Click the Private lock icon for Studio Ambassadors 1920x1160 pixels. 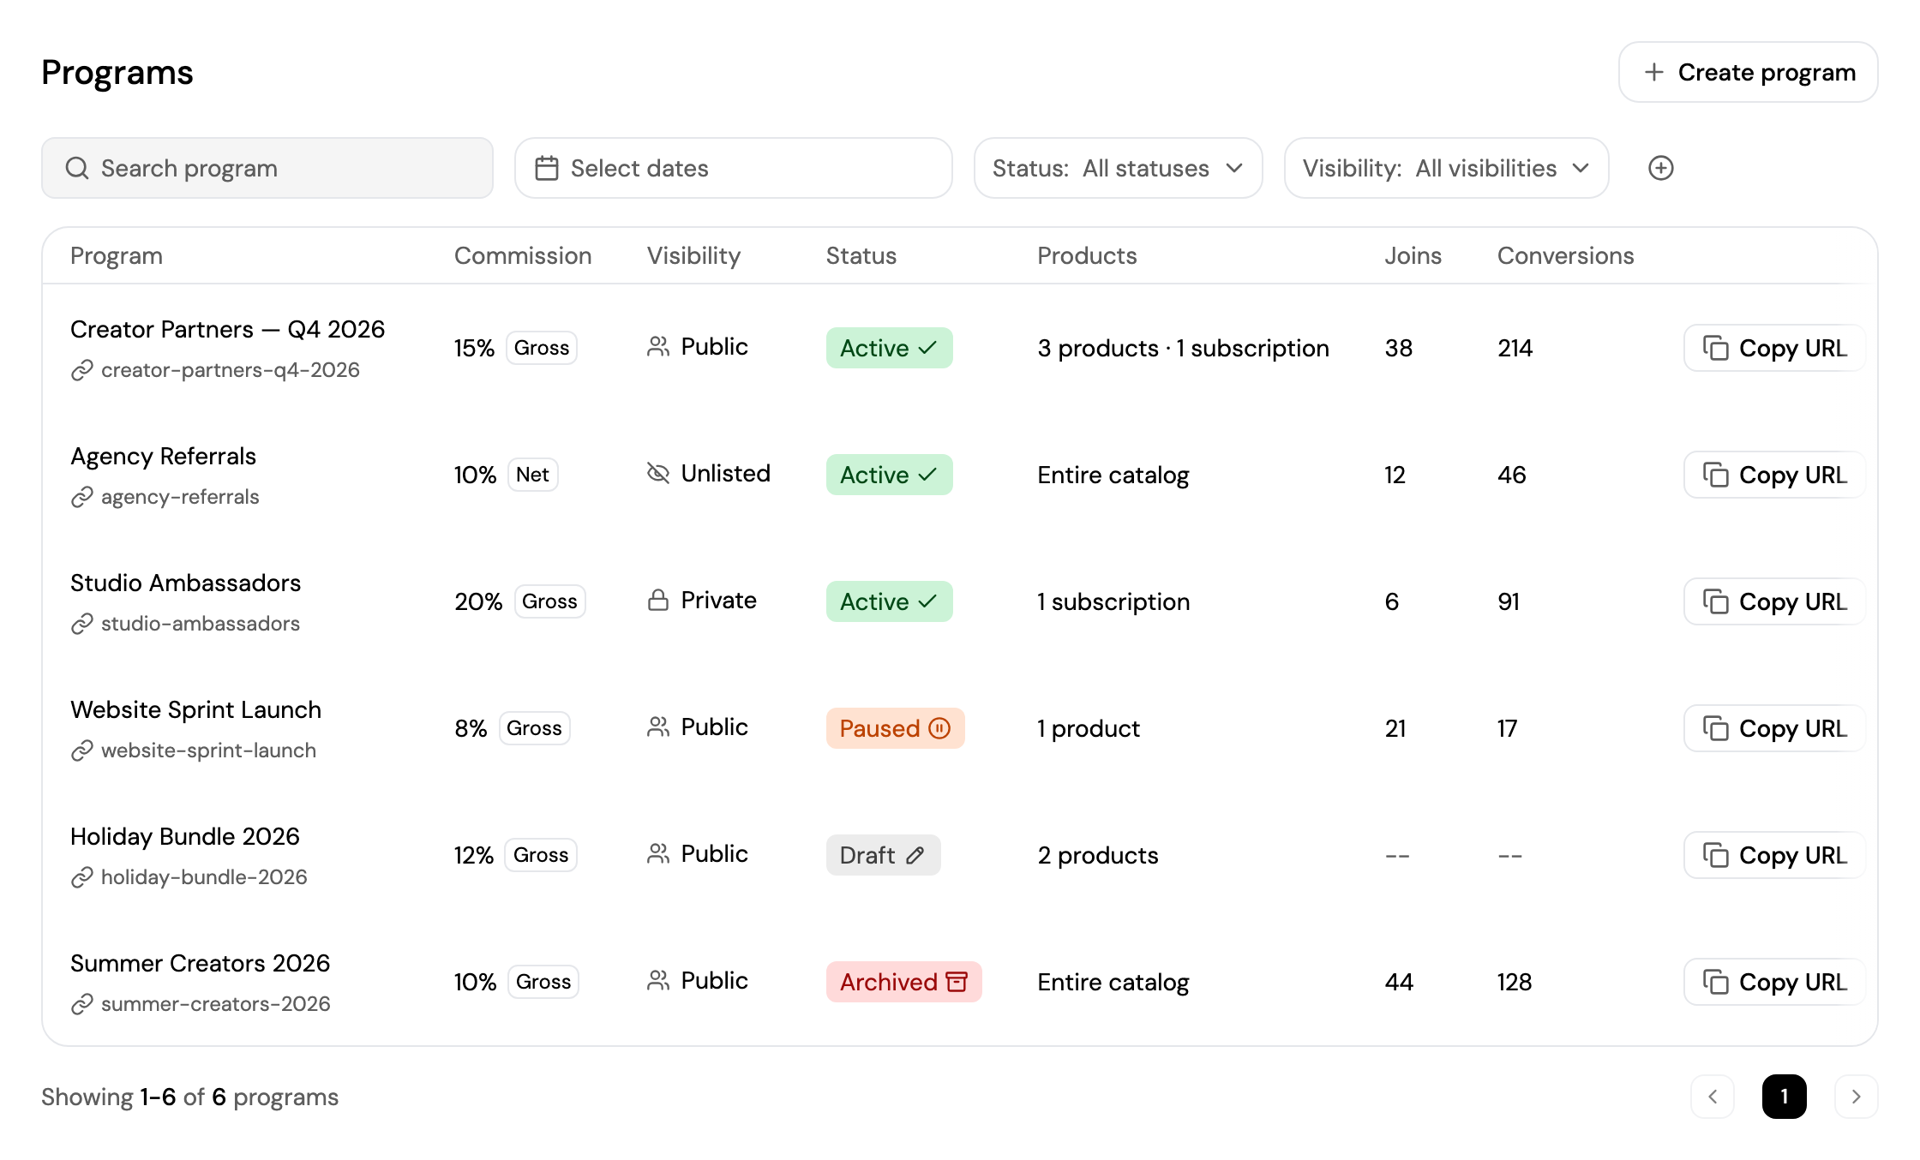click(658, 600)
